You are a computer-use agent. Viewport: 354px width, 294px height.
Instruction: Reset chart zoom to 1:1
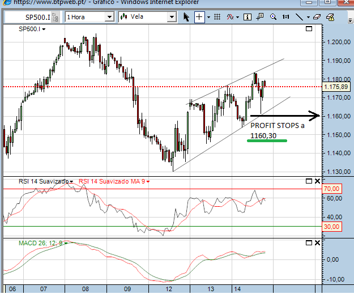click(285, 17)
